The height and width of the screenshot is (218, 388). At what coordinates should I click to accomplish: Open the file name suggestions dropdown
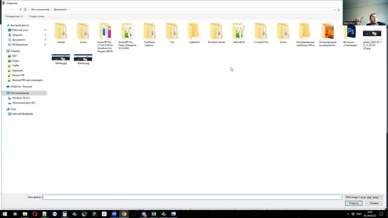(341, 197)
